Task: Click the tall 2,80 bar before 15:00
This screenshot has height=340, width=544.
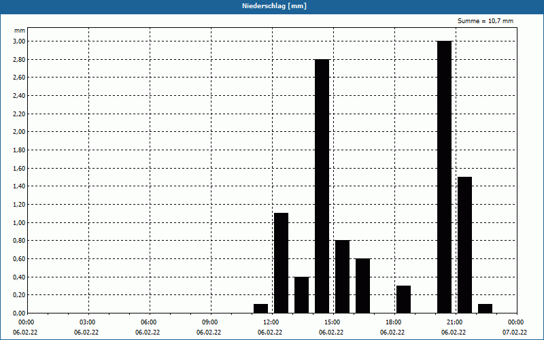Action: click(322, 186)
